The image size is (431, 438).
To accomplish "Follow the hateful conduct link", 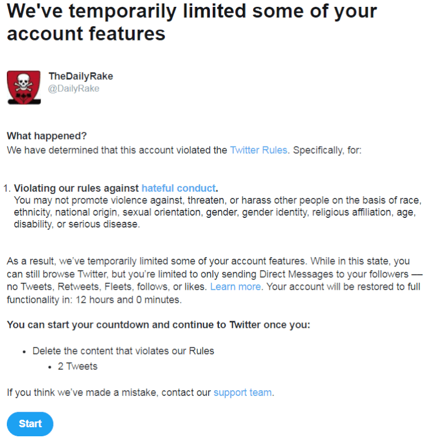I will click(178, 188).
